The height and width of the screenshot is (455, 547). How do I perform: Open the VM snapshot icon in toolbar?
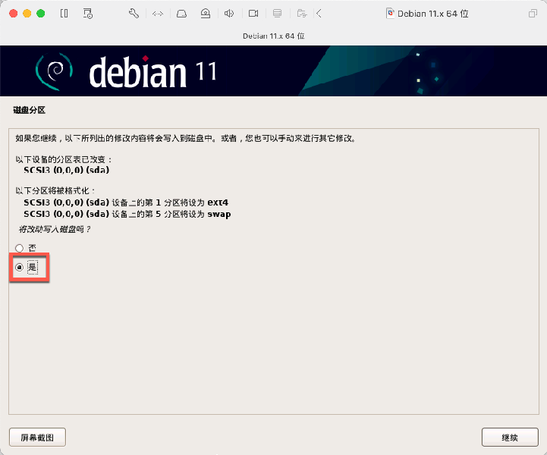[88, 14]
